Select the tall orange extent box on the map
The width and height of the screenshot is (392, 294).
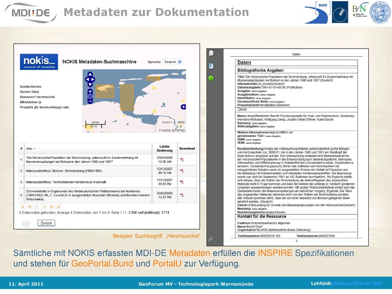click(127, 98)
